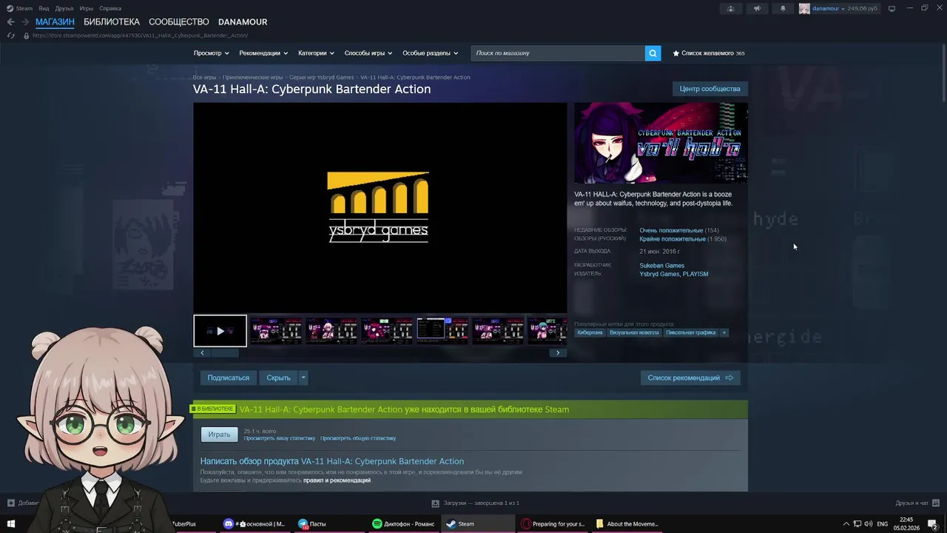Image resolution: width=947 pixels, height=533 pixels.
Task: Click the 'Играть' button
Action: coord(219,435)
